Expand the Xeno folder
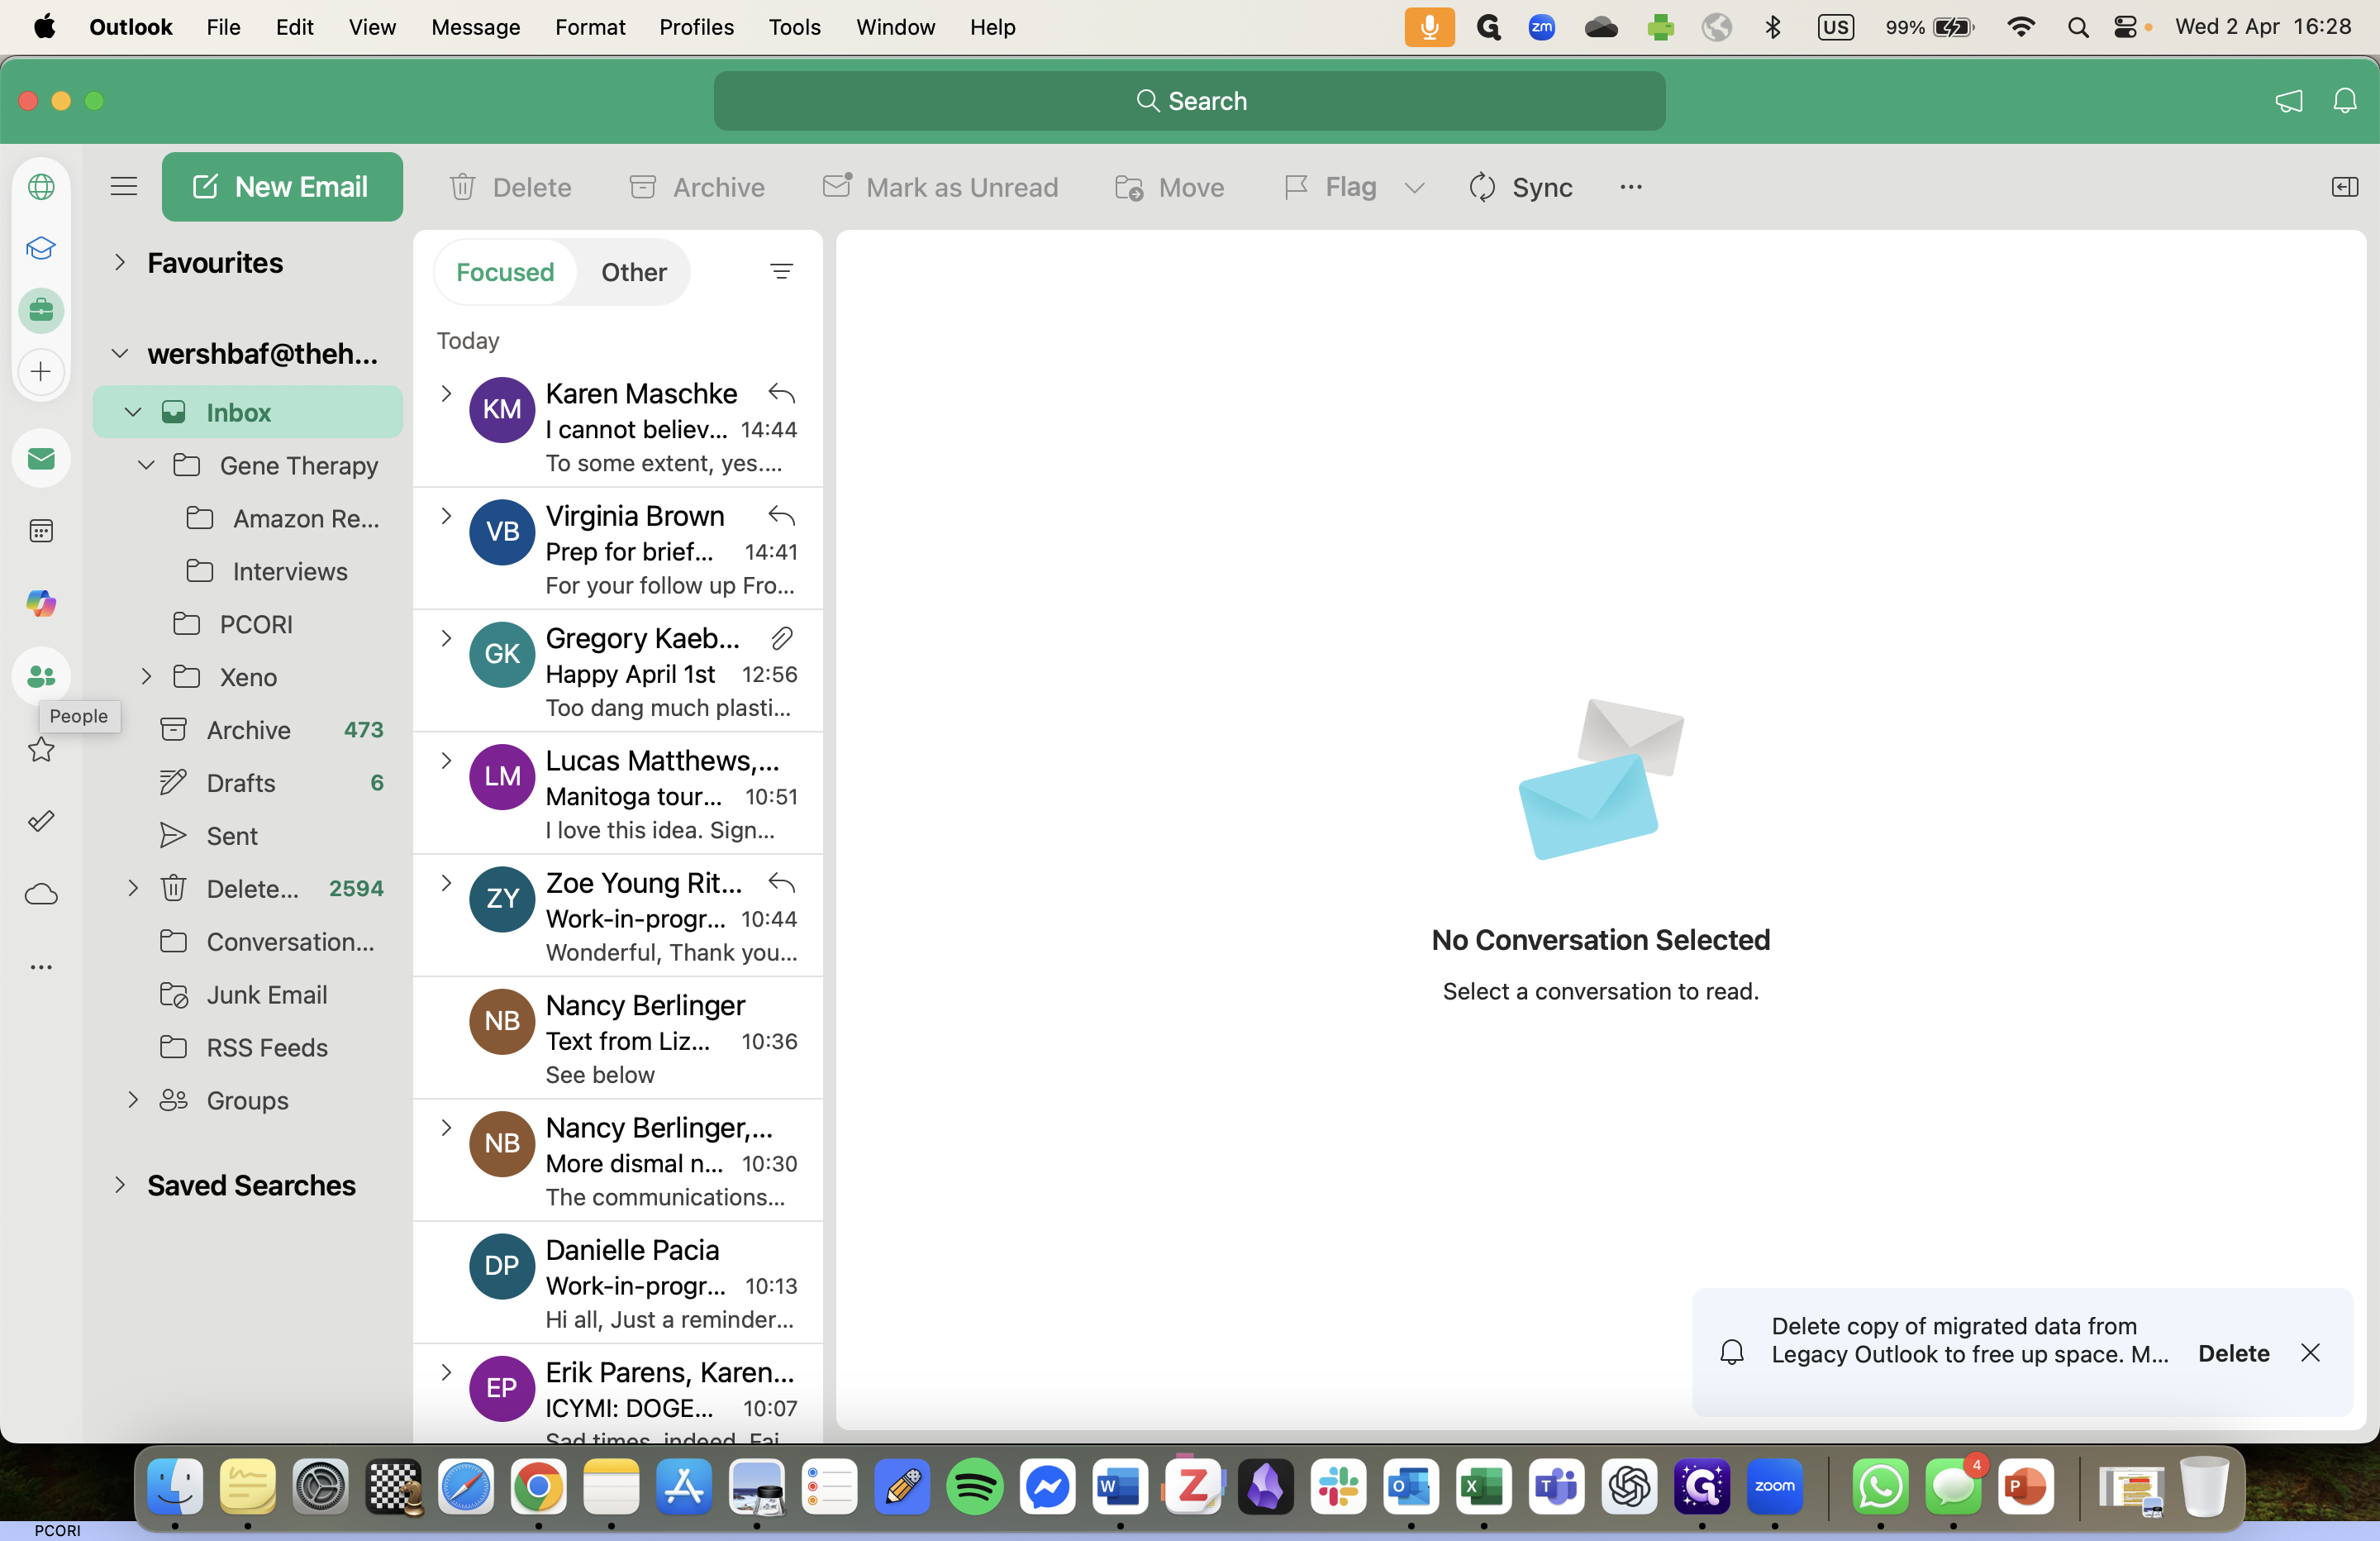This screenshot has width=2380, height=1541. [146, 677]
